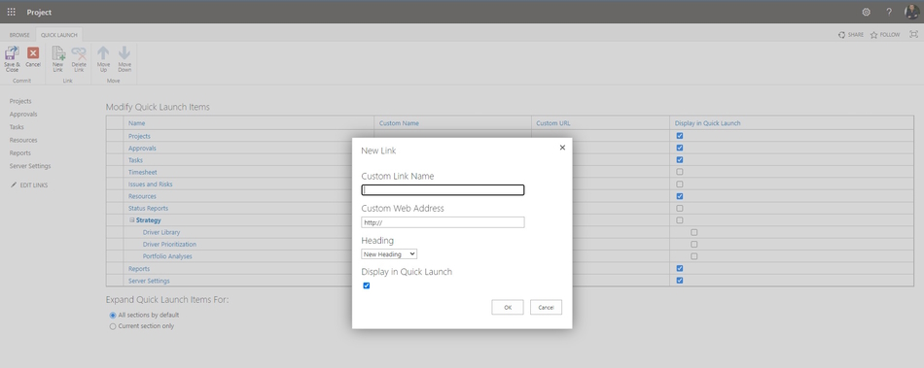Enable Strategy row display checkbox
Screen dimensions: 924x368
680,219
